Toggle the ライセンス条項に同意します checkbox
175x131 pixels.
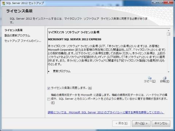(49, 88)
